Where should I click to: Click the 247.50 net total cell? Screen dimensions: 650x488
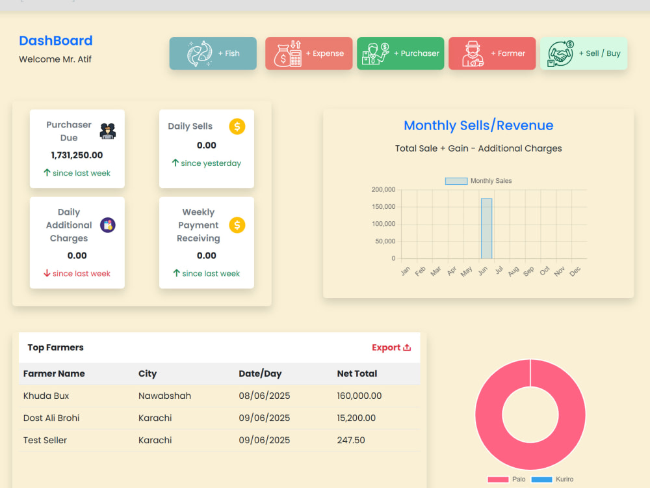point(351,441)
